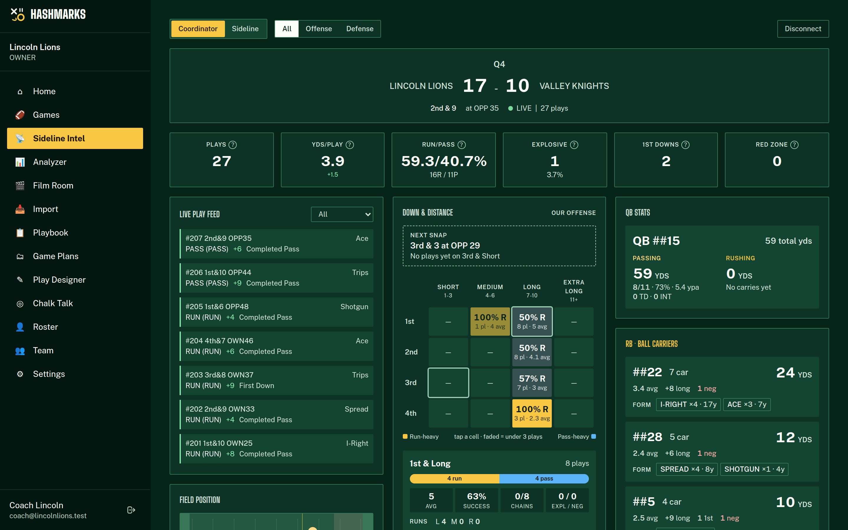The width and height of the screenshot is (848, 530).
Task: Click the Disconnect button
Action: coord(803,29)
